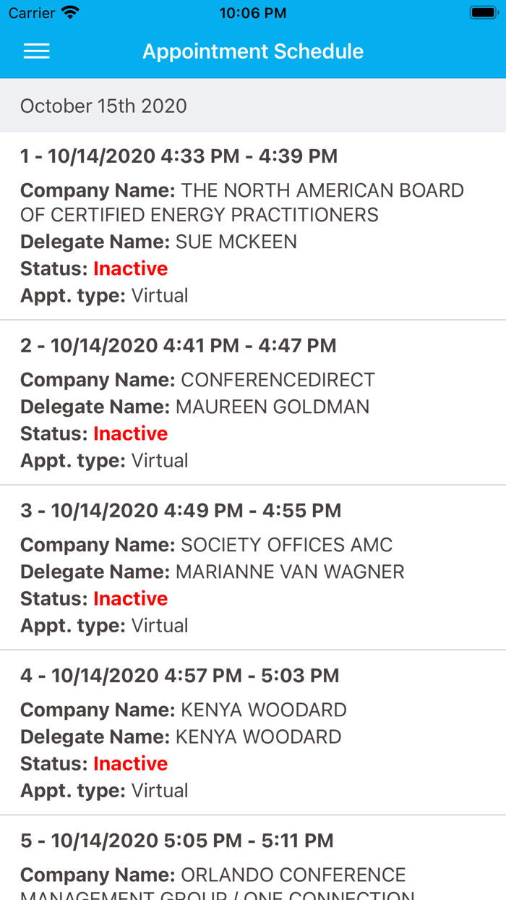506x900 pixels.
Task: Tap the Wi-Fi status icon
Action: (x=70, y=12)
